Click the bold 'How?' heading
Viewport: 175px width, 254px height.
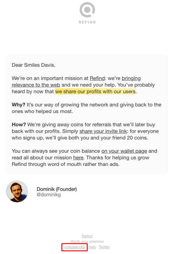(19, 124)
